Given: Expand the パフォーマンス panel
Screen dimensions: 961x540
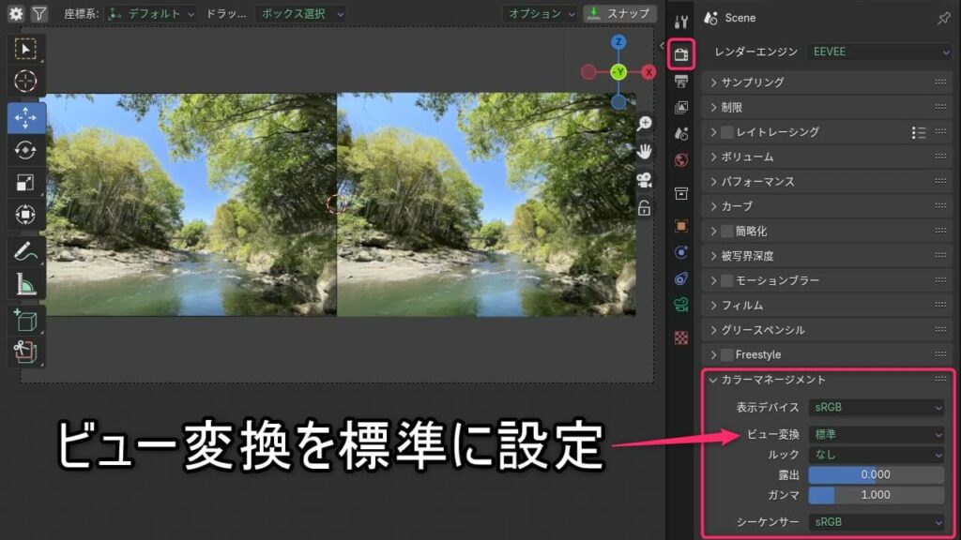Looking at the screenshot, I should [x=828, y=181].
